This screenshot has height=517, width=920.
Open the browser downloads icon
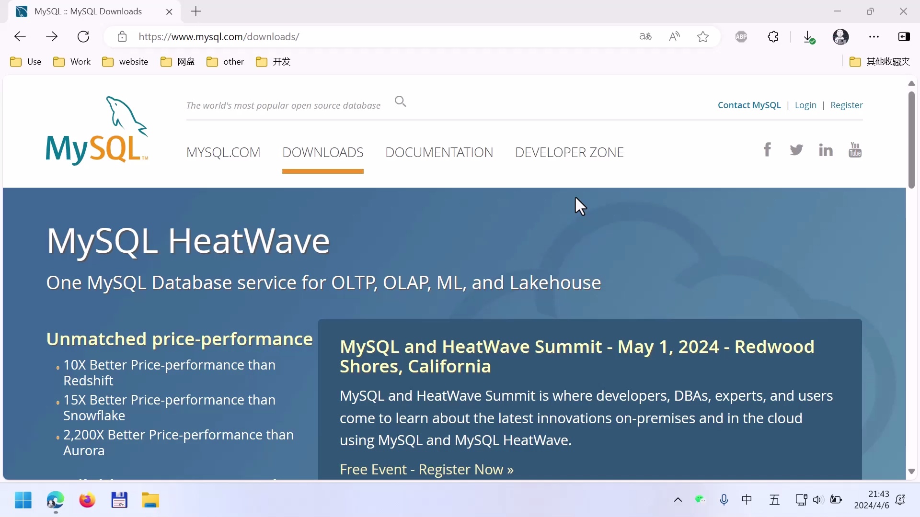point(808,37)
